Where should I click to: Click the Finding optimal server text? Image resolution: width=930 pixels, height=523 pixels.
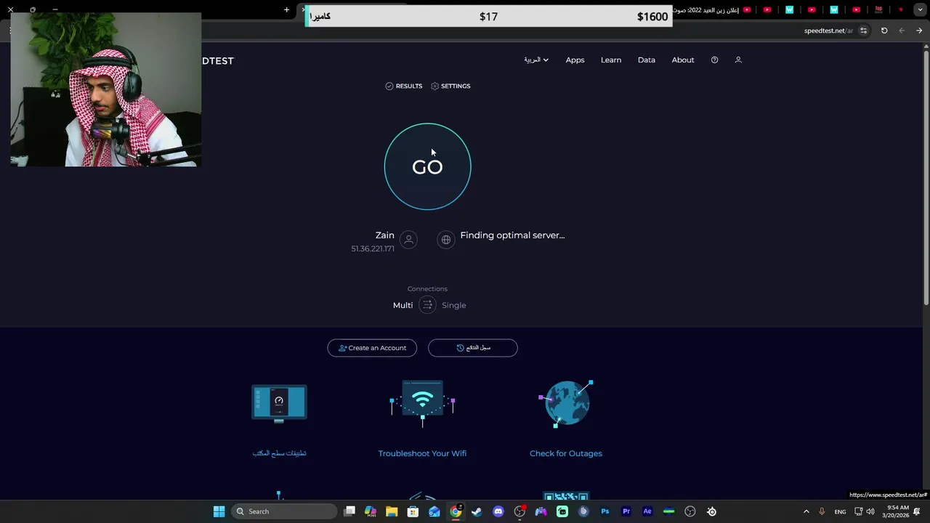[512, 235]
